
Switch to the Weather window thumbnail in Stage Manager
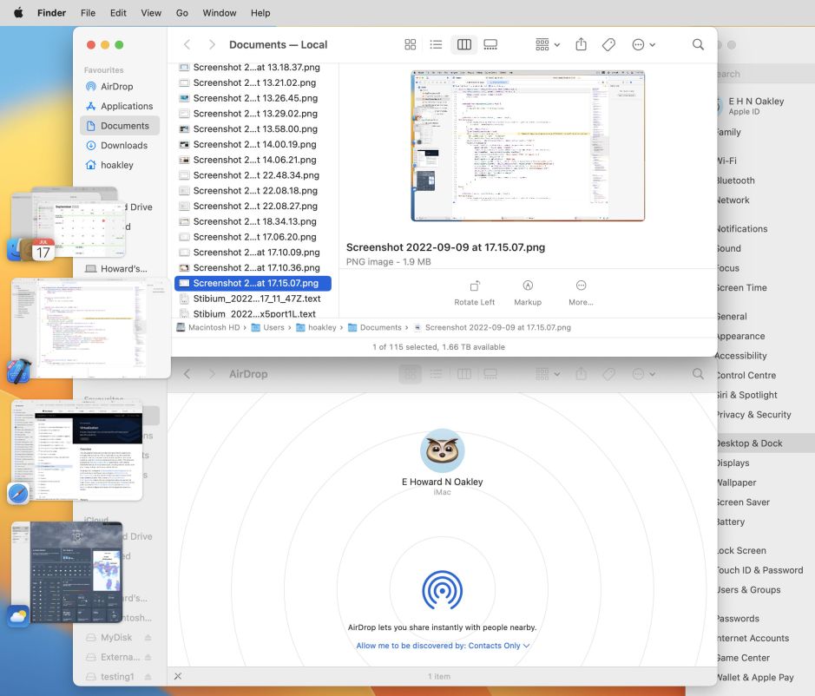click(x=67, y=571)
